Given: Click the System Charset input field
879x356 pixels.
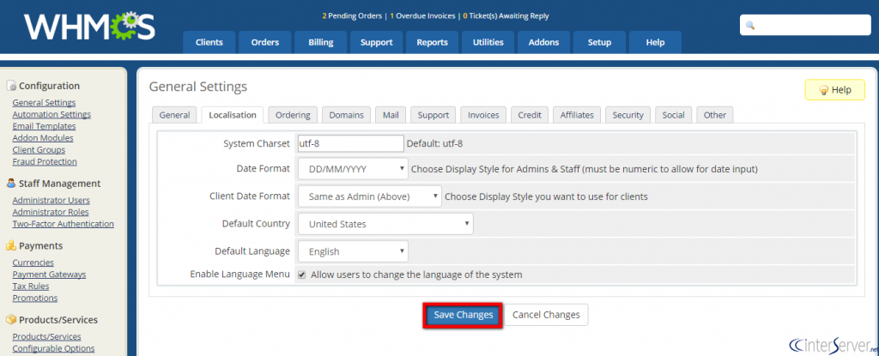Looking at the screenshot, I should point(350,143).
